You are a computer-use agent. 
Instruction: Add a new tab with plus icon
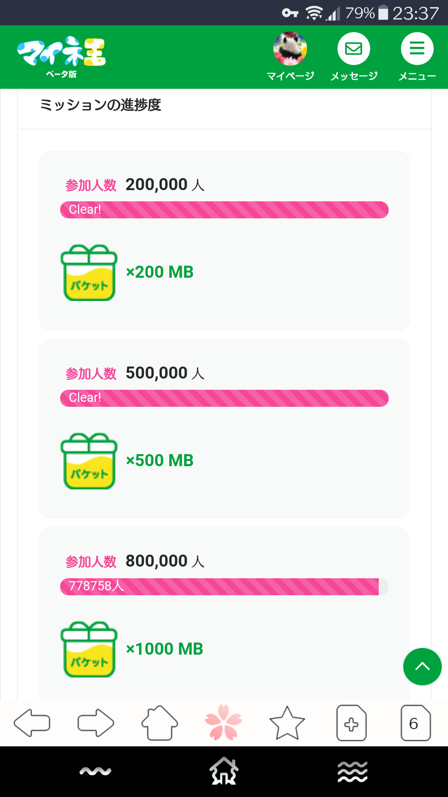pos(351,723)
